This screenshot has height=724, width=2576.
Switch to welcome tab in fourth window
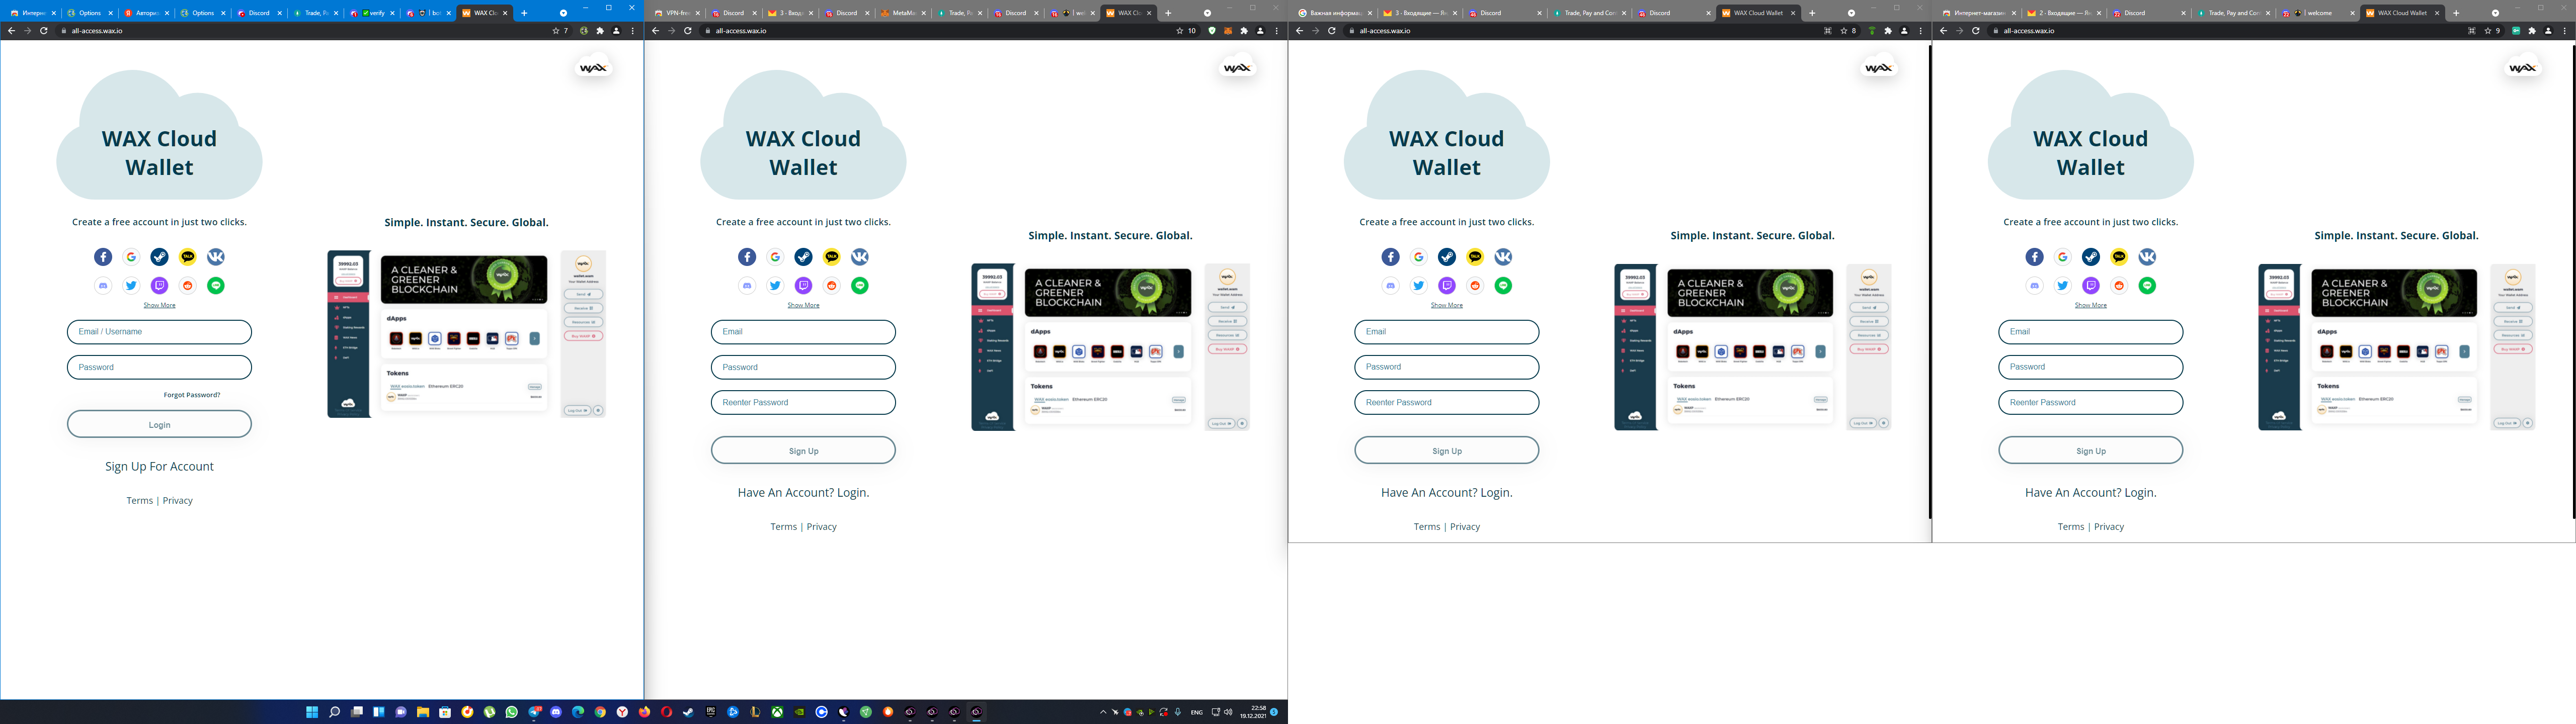pos(2318,13)
